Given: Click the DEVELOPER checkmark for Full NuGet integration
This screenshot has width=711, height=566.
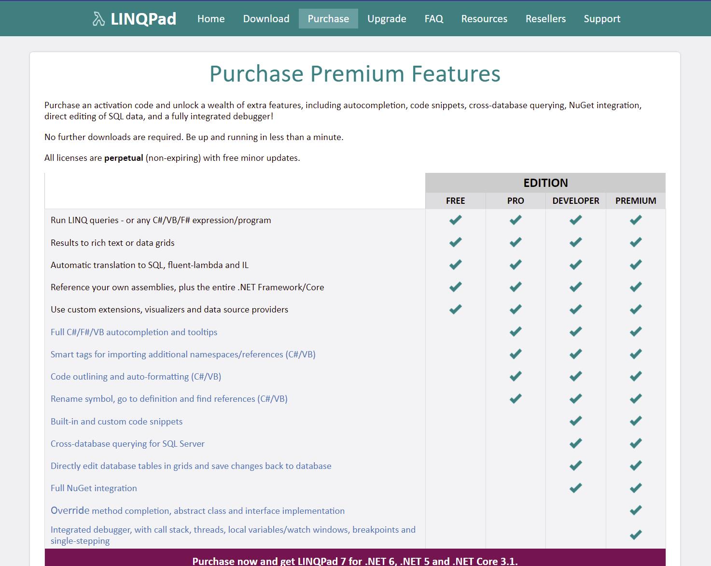Looking at the screenshot, I should point(575,488).
